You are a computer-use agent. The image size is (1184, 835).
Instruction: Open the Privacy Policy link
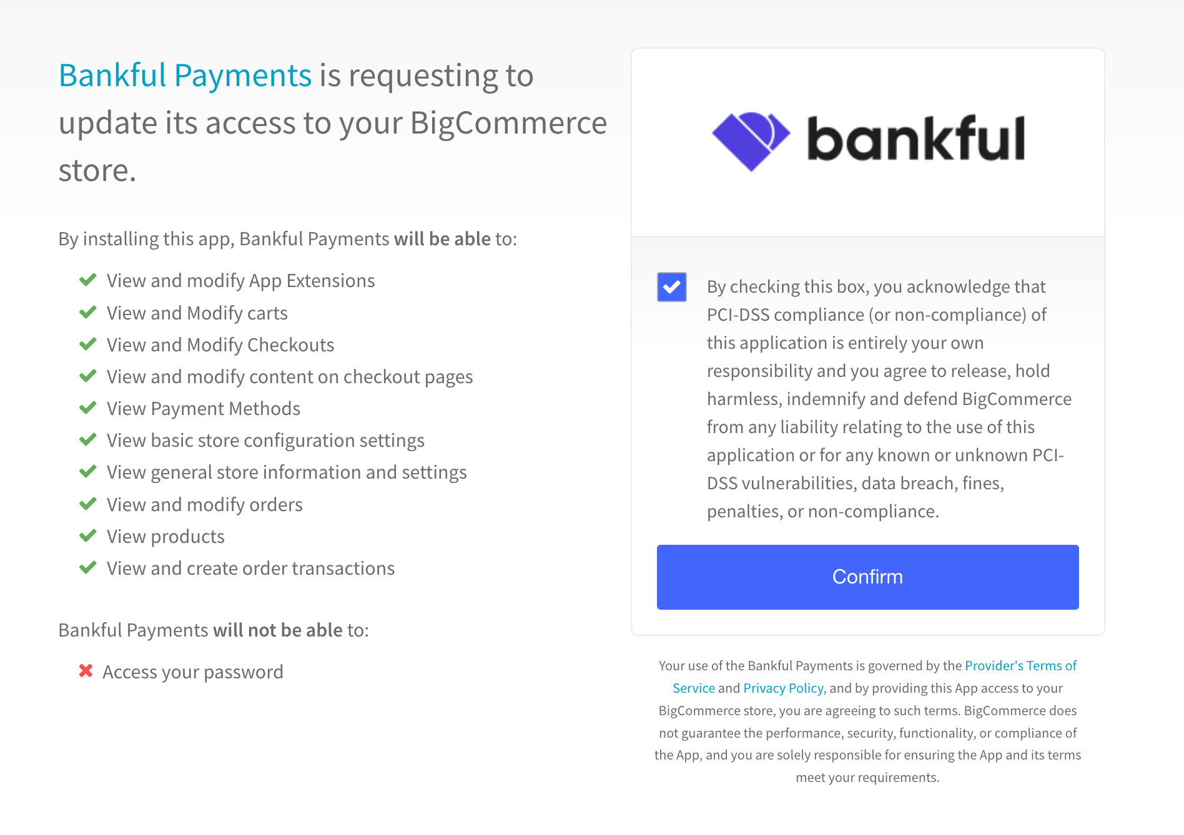coord(782,688)
